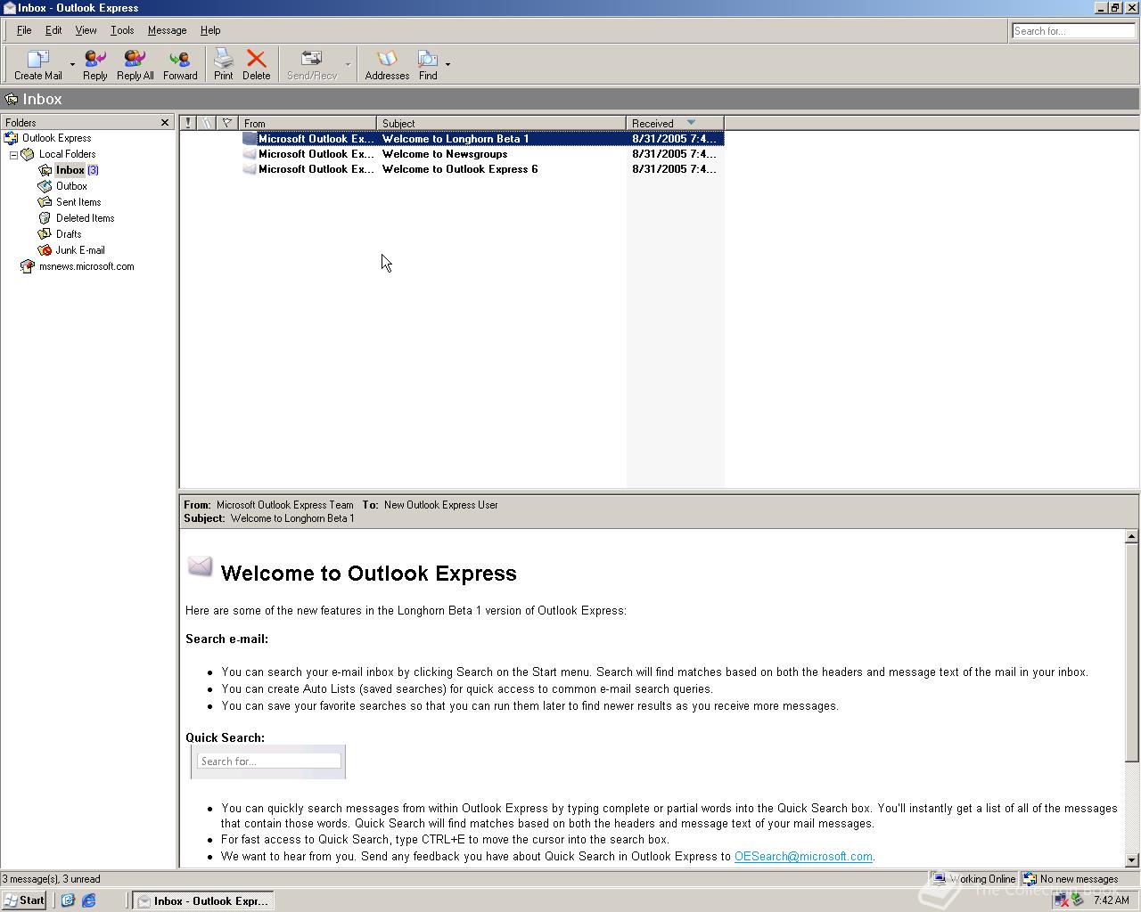1141x912 pixels.
Task: Click the envelope icon of Welcome to Newsgroups
Action: 250,154
